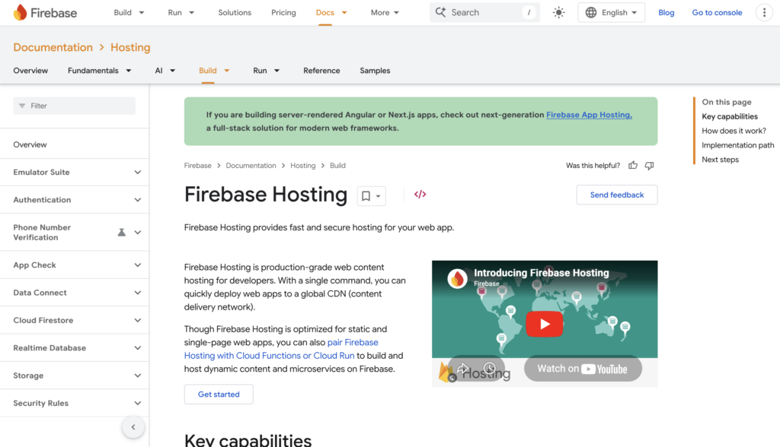Viewport: 780px width, 447px height.
Task: Toggle light/dark theme via sun icon
Action: point(558,12)
